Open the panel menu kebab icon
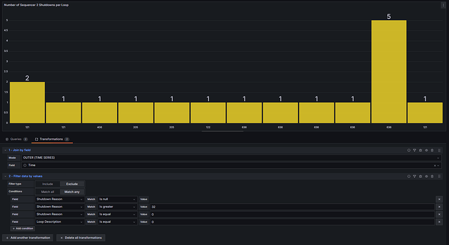Screen dimensions: 449x245 (443, 5)
